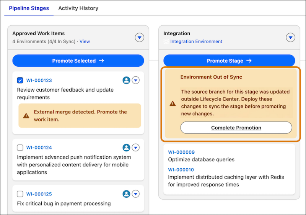Open work item WI-000009 link
Viewport: 306px width, 215px height.
tap(181, 152)
